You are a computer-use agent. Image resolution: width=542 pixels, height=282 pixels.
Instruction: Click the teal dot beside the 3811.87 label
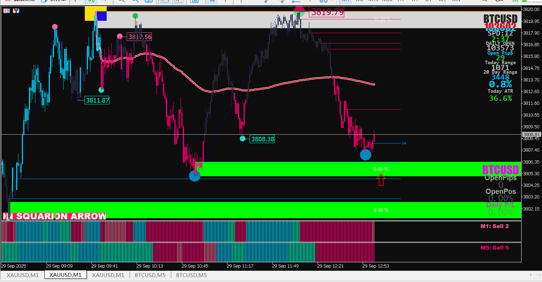[x=101, y=90]
